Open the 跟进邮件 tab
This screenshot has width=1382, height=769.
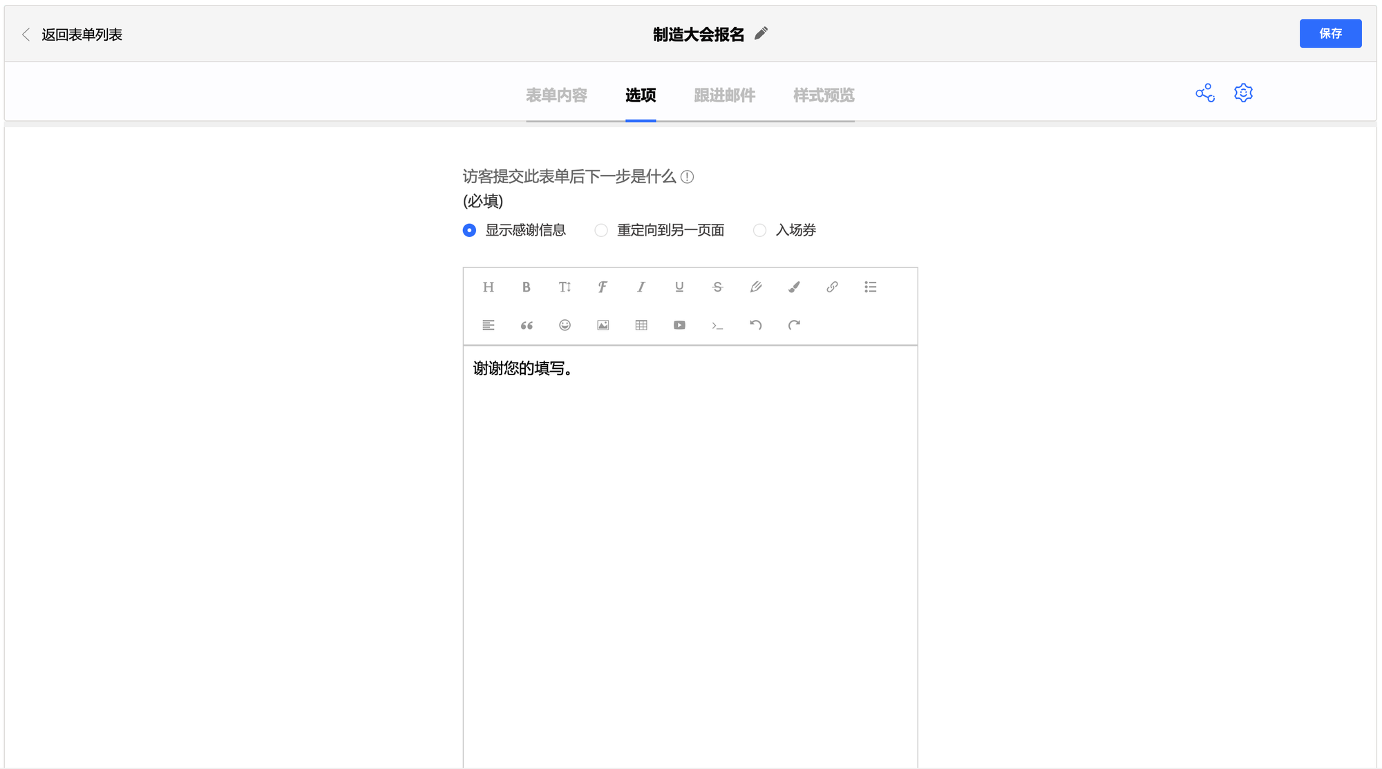(724, 95)
